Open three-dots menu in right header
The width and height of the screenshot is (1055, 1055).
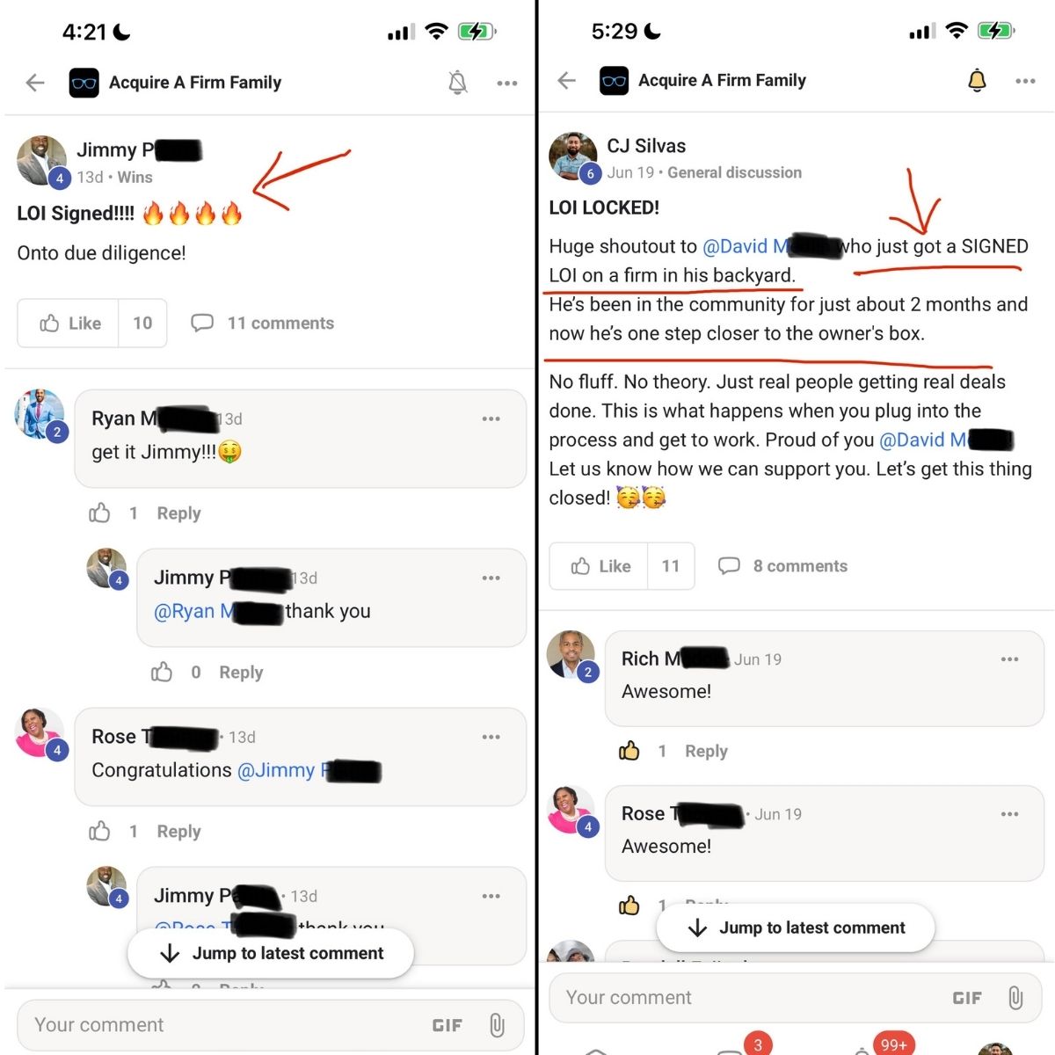click(x=1025, y=81)
